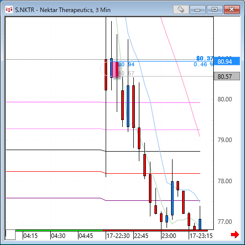Viewport: 245px width, 245px height.
Task: Click the red session bar on time axis
Action: 155,230
